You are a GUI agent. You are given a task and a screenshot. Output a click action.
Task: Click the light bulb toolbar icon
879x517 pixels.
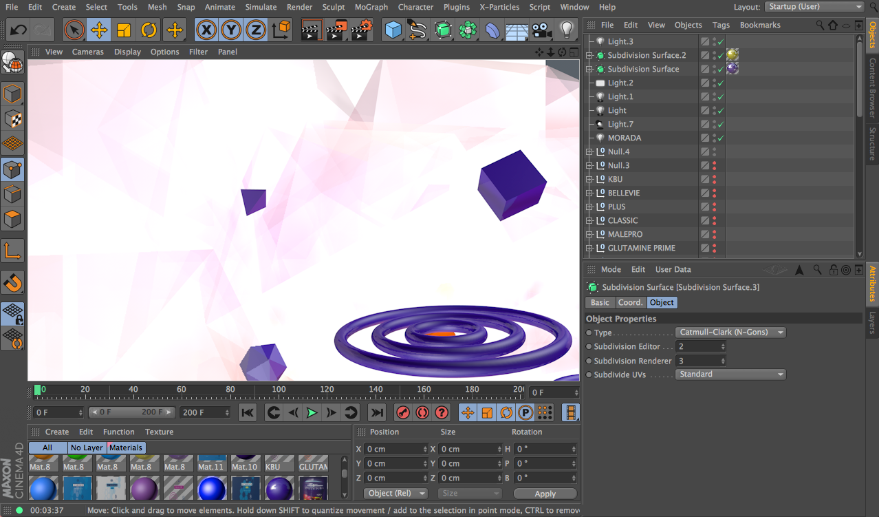pyautogui.click(x=567, y=30)
